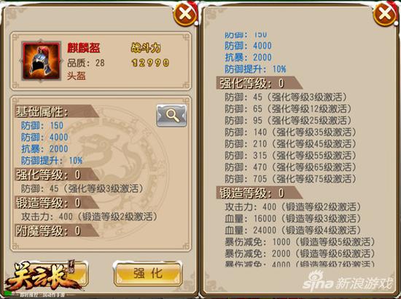Close the right attribute detail panel
This screenshot has width=401, height=299.
(385, 15)
